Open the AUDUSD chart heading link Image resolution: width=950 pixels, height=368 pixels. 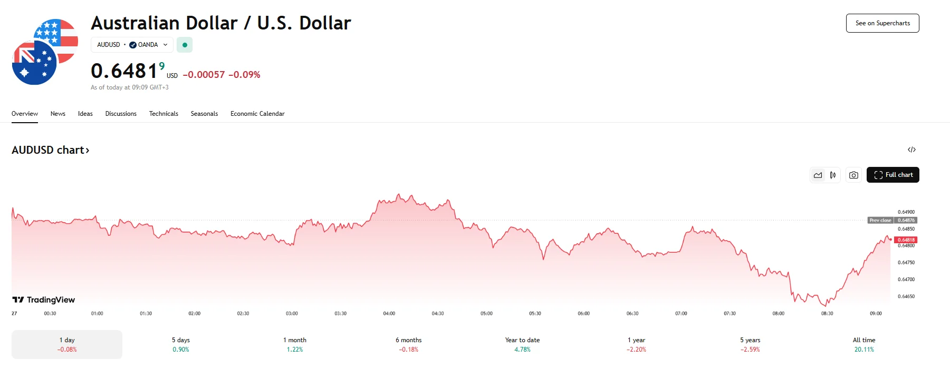coord(51,150)
